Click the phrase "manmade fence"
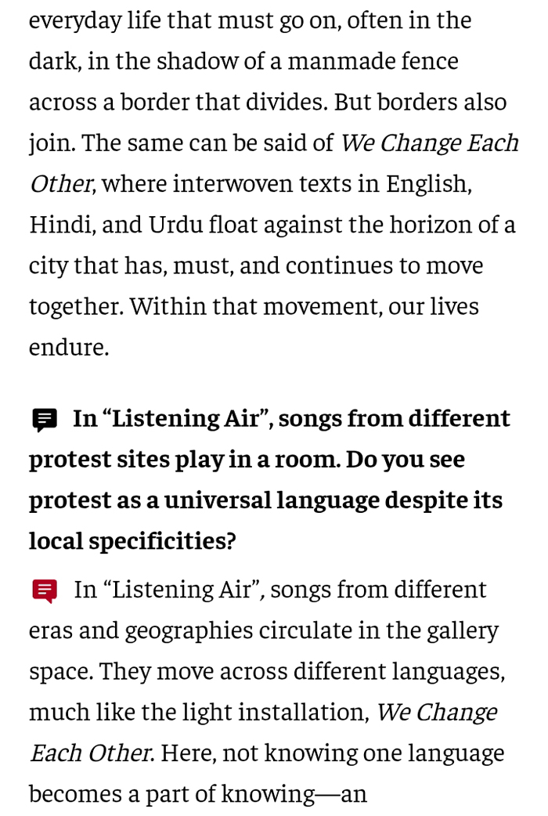The width and height of the screenshot is (548, 816). [373, 61]
